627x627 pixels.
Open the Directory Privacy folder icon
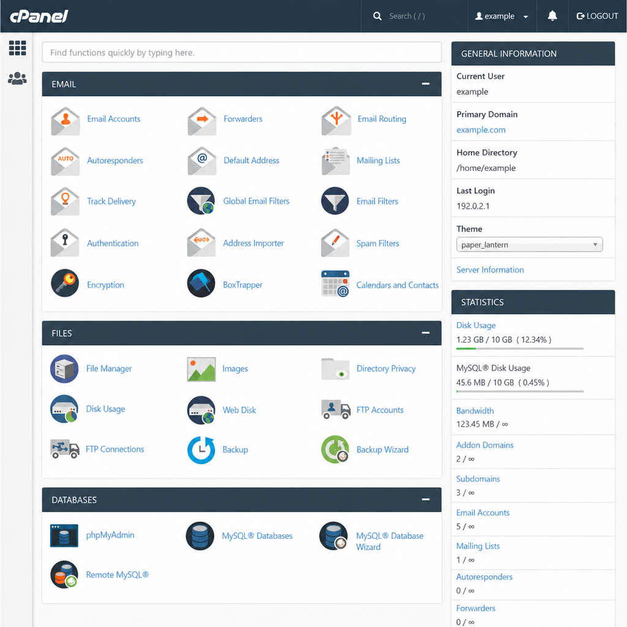point(335,369)
